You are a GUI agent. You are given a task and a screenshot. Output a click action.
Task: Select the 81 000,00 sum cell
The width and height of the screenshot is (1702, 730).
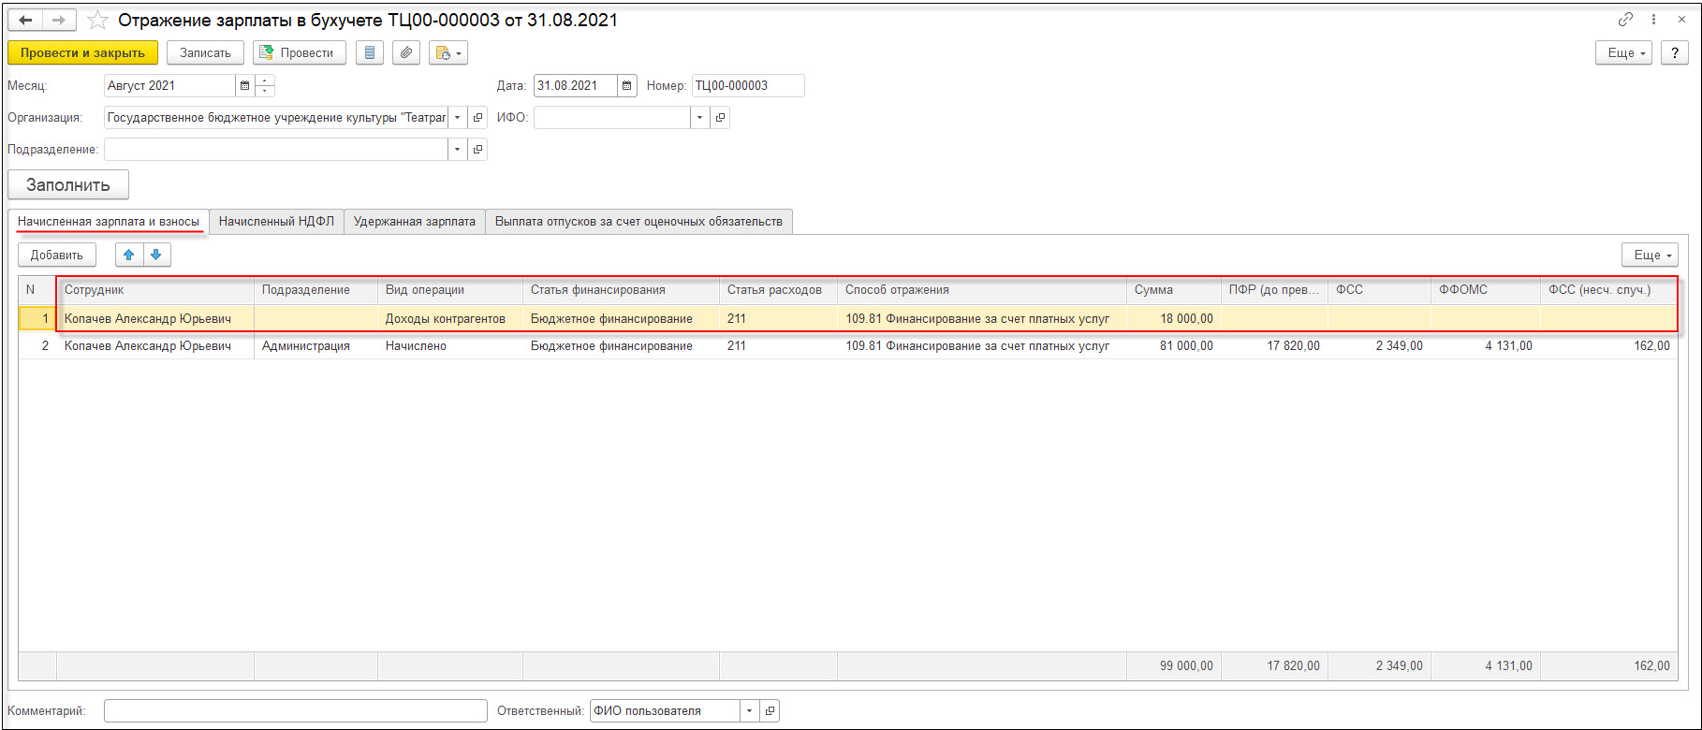pos(1174,345)
